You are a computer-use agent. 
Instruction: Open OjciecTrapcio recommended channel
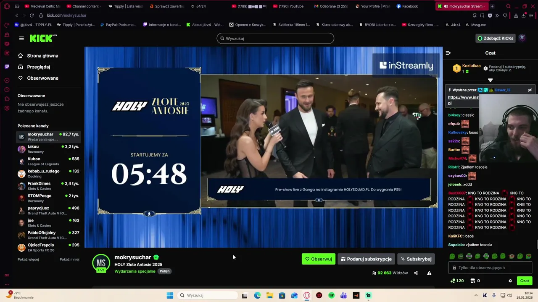coord(49,247)
